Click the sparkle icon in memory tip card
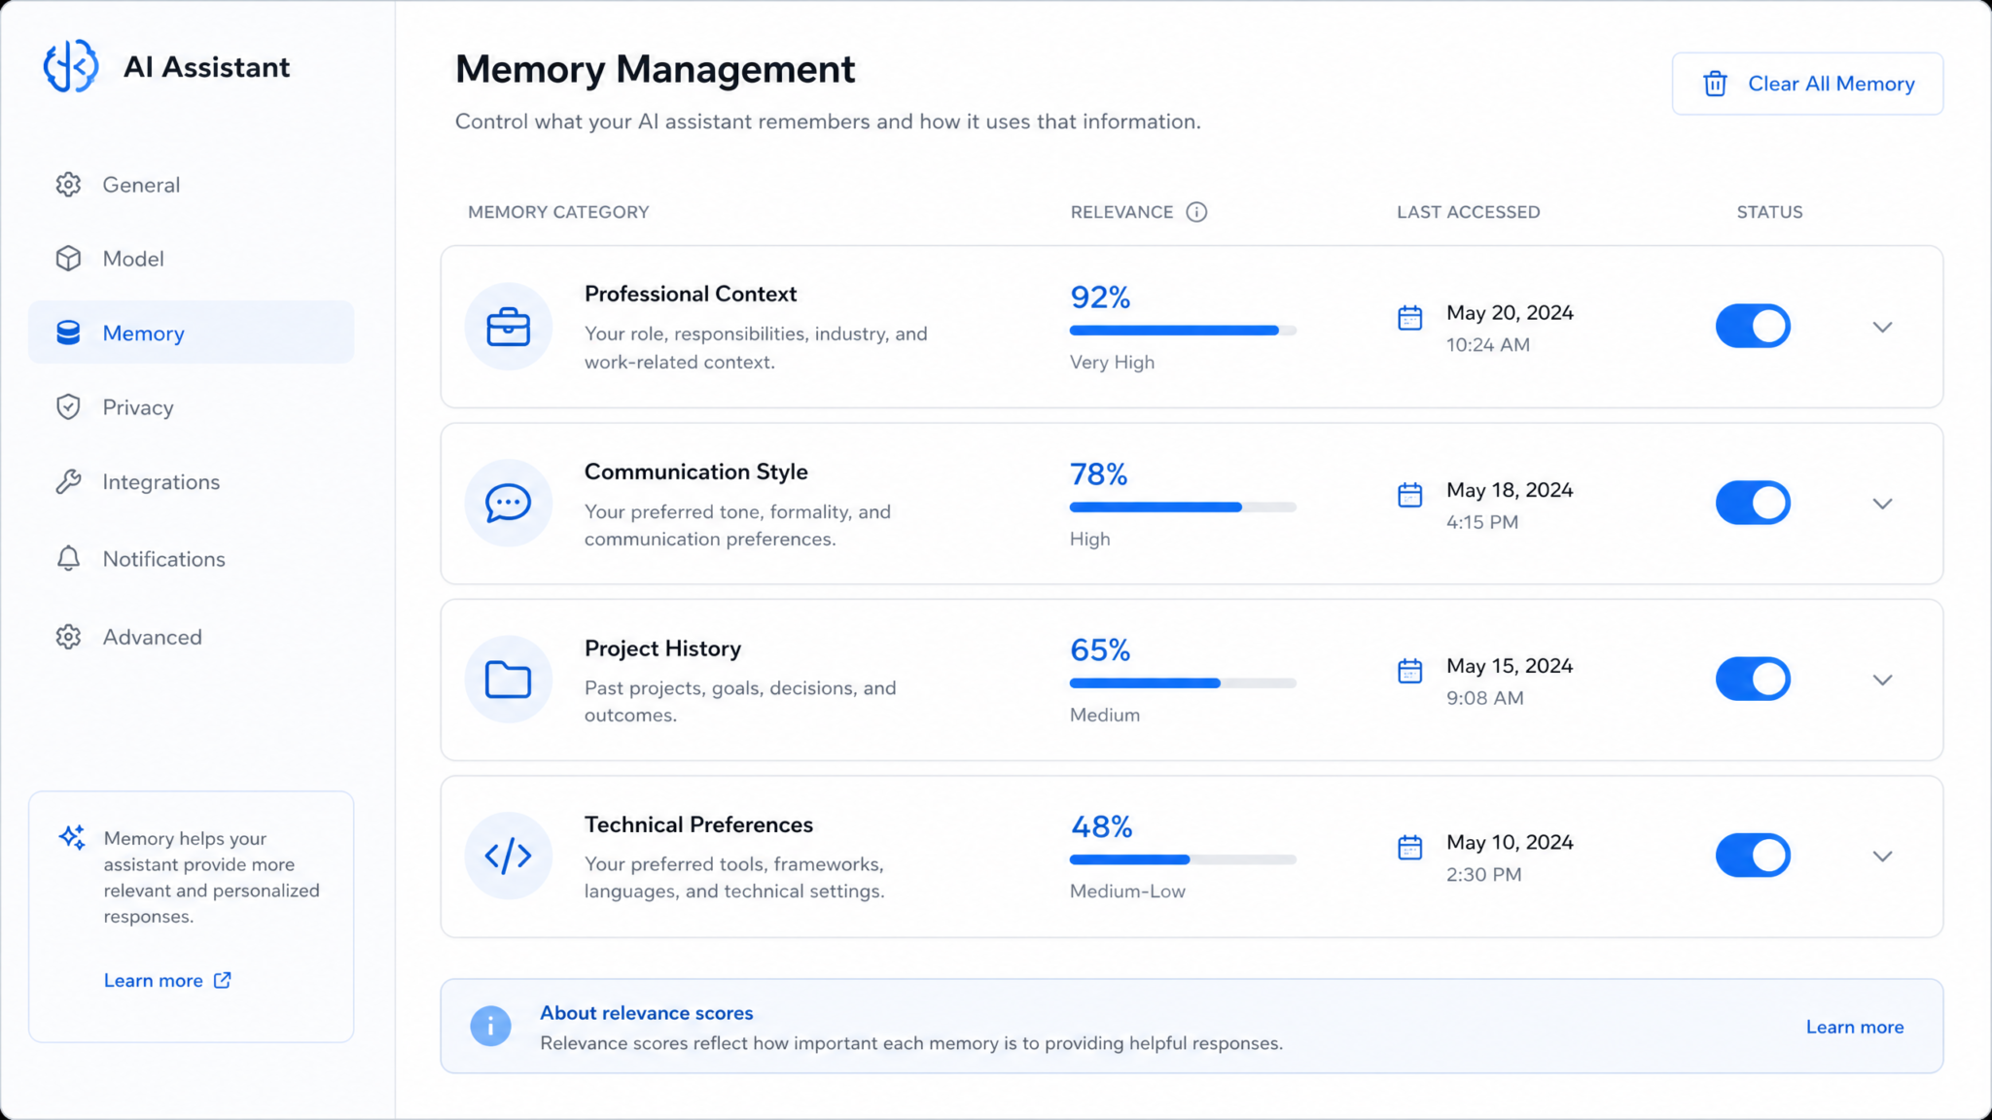The height and width of the screenshot is (1120, 1992). coord(72,837)
